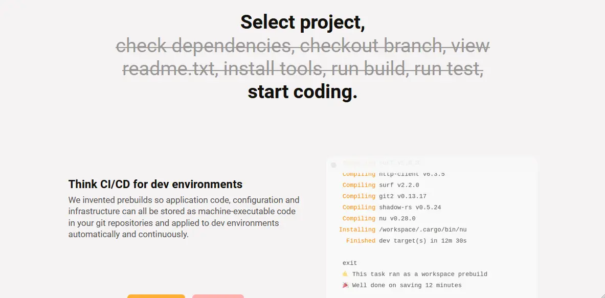
Task: Click the "exit" command in terminal
Action: pos(350,263)
